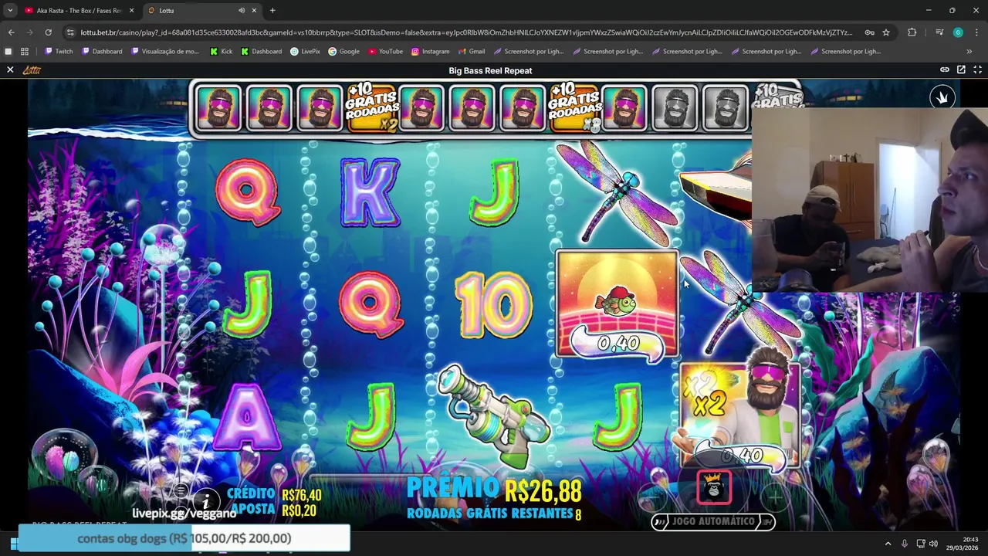This screenshot has height=556, width=988.
Task: Click the +10 Grátis Rodadas x3 marker
Action: coord(575,107)
